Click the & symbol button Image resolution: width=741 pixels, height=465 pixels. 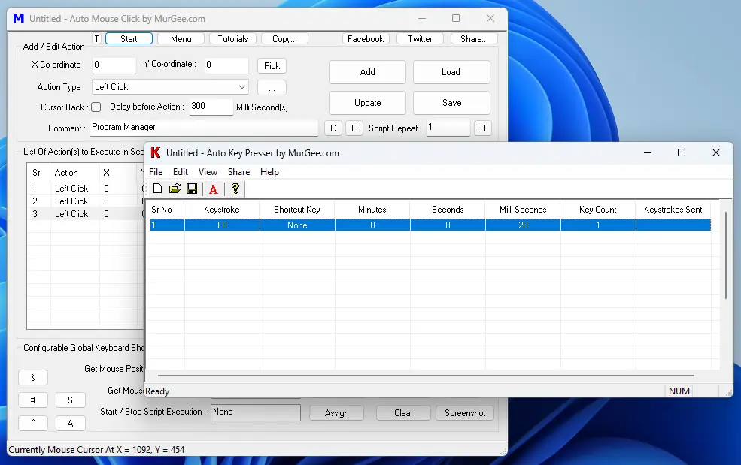tap(33, 378)
